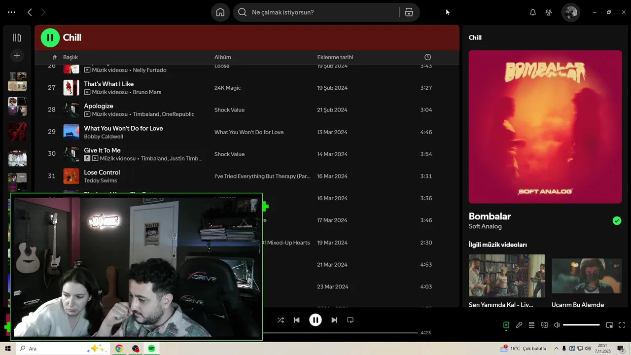Open the Bombalar song title in Now Playing

[490, 216]
